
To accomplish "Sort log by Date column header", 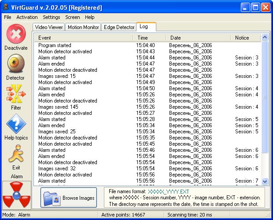I will 198,38.
